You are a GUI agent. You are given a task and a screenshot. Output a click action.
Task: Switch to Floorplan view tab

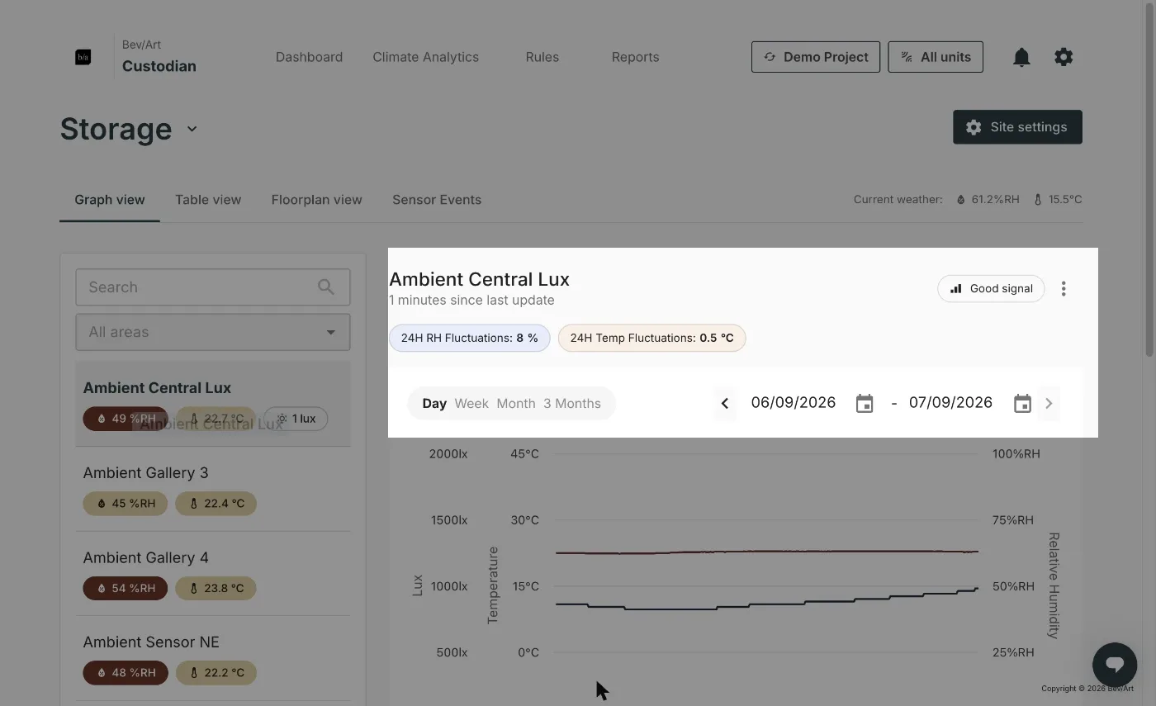[317, 200]
